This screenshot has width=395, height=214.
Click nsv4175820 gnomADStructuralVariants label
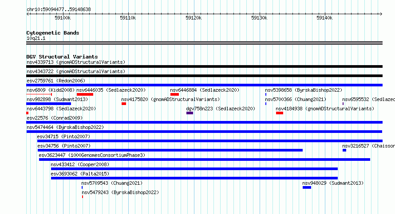coord(170,99)
